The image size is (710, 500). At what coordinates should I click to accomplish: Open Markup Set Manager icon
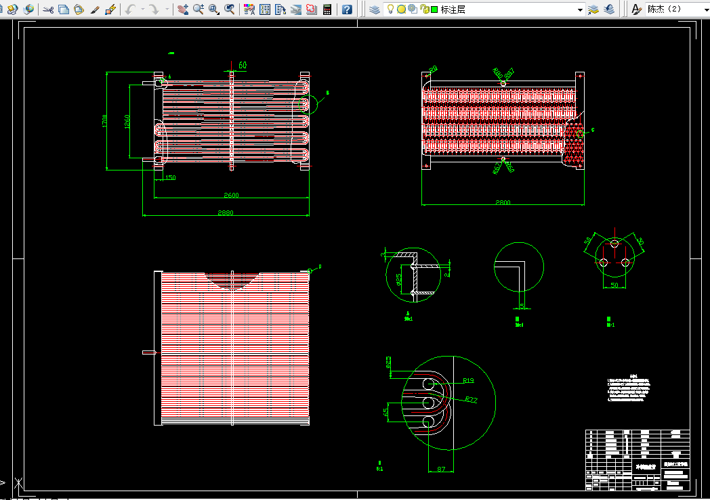311,9
